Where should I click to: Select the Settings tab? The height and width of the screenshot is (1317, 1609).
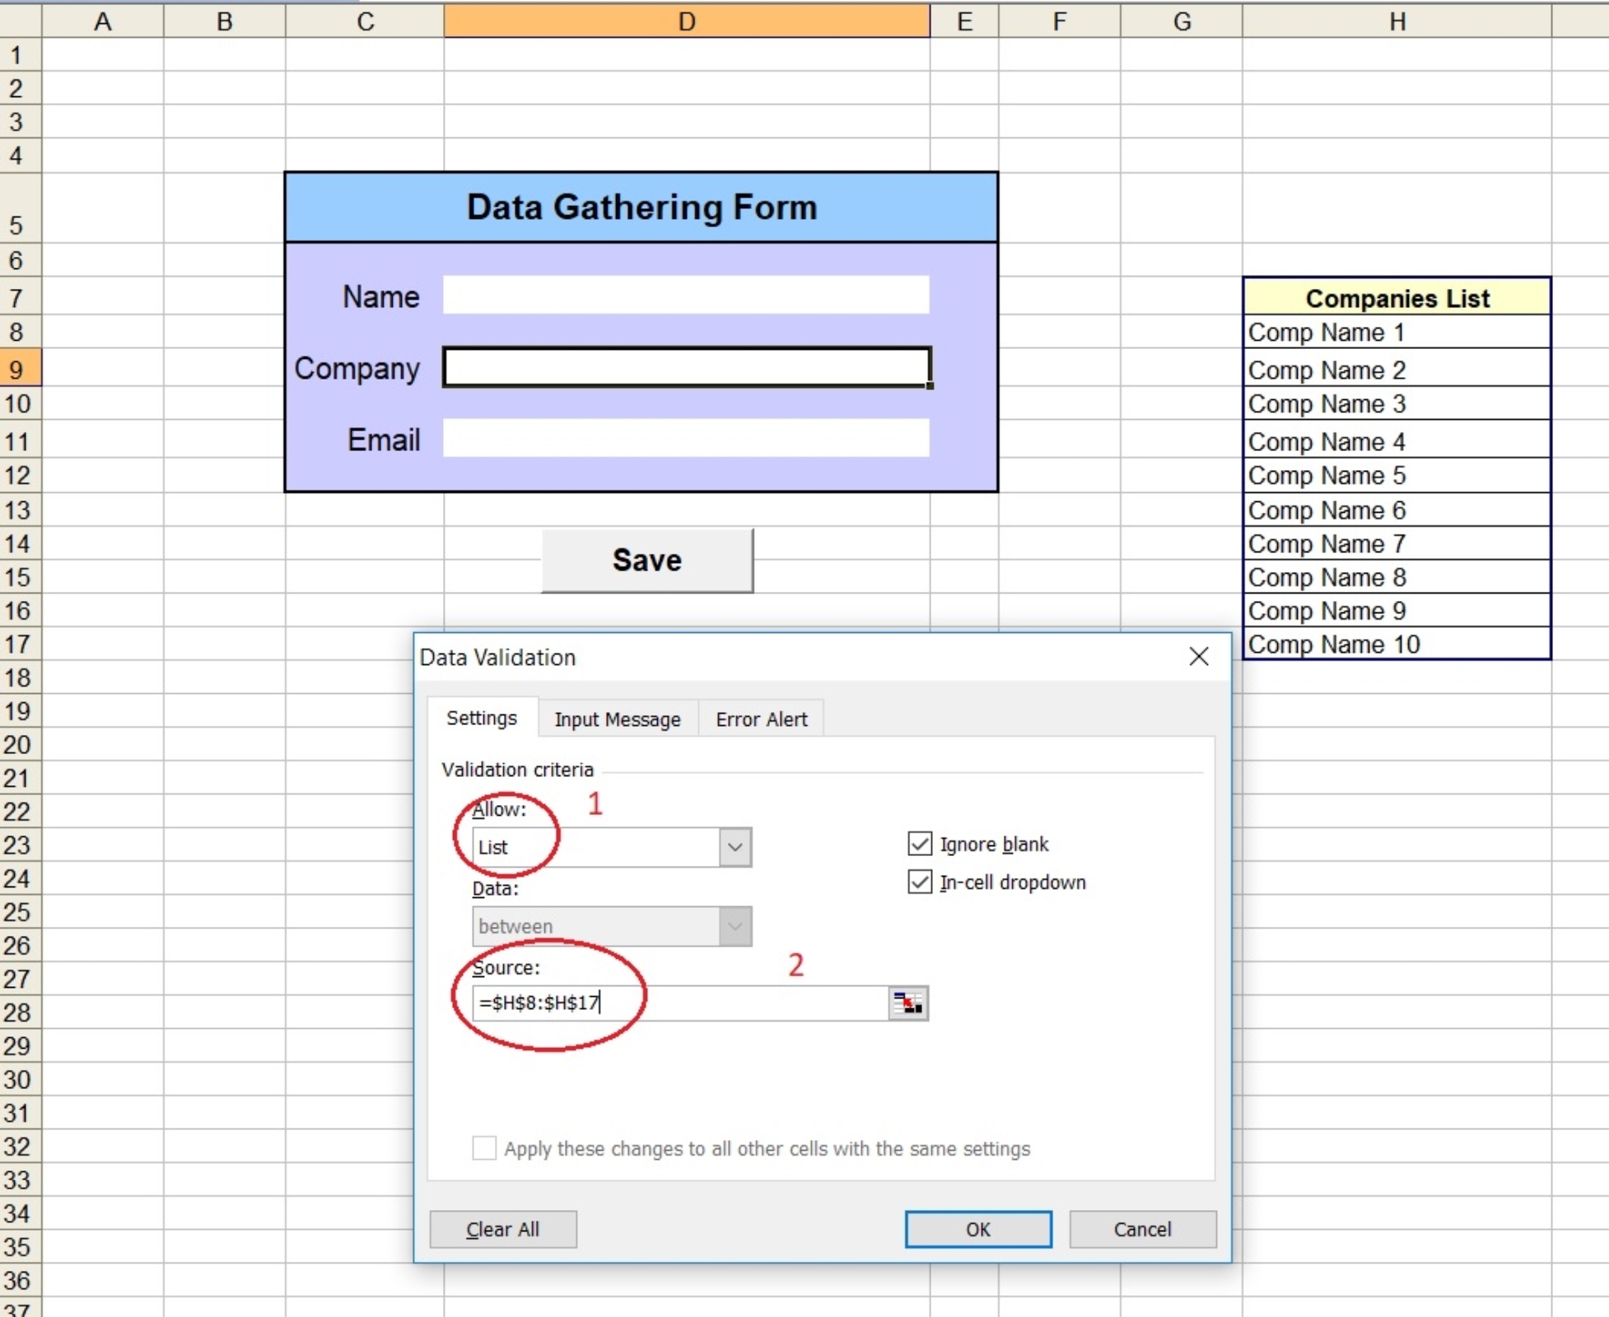point(482,718)
